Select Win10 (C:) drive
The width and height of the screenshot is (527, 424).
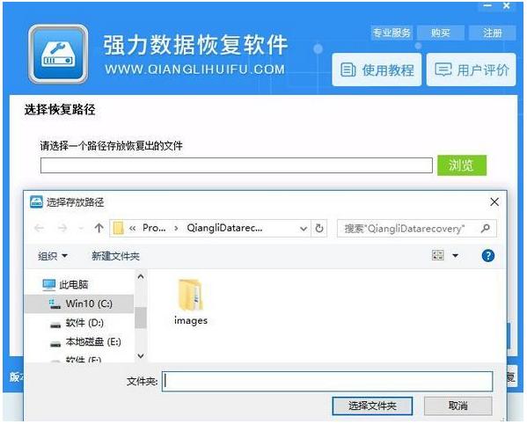[79, 303]
